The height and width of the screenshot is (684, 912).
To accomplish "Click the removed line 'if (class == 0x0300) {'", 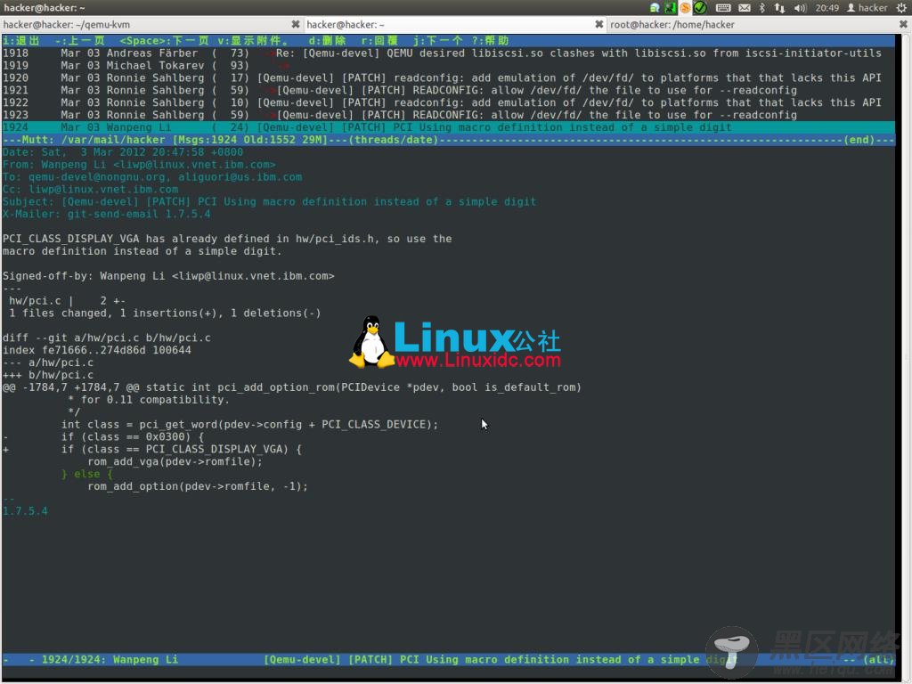I will tap(103, 436).
